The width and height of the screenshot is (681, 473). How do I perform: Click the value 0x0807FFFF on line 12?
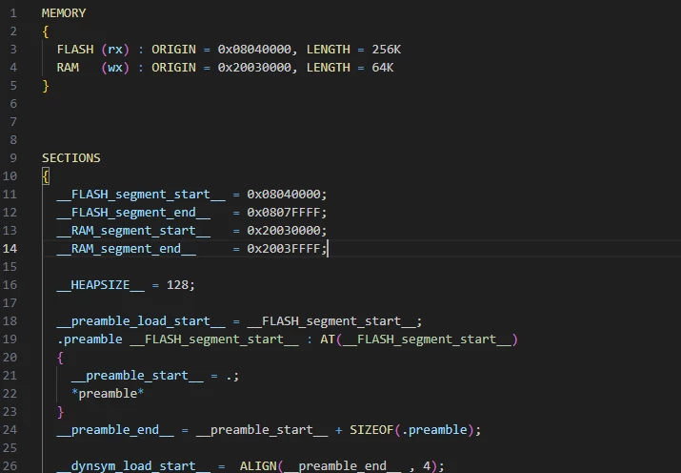pyautogui.click(x=283, y=212)
